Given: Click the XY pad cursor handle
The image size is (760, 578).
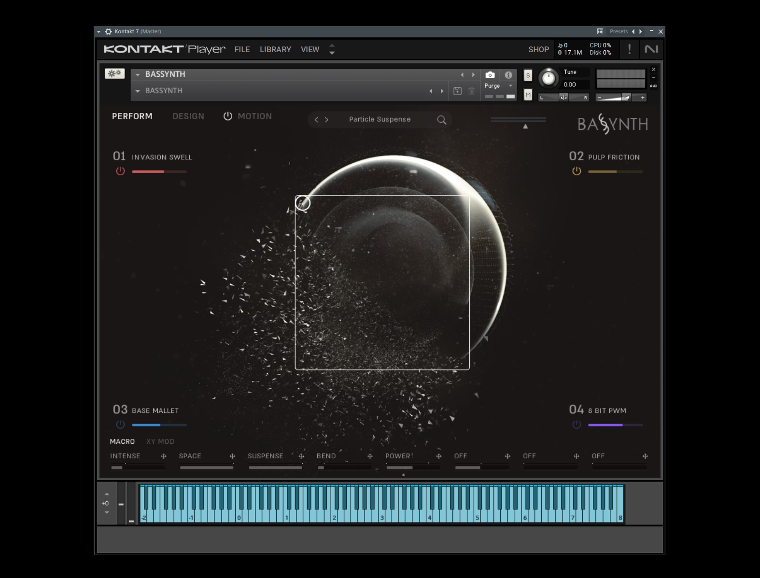Looking at the screenshot, I should pos(303,203).
